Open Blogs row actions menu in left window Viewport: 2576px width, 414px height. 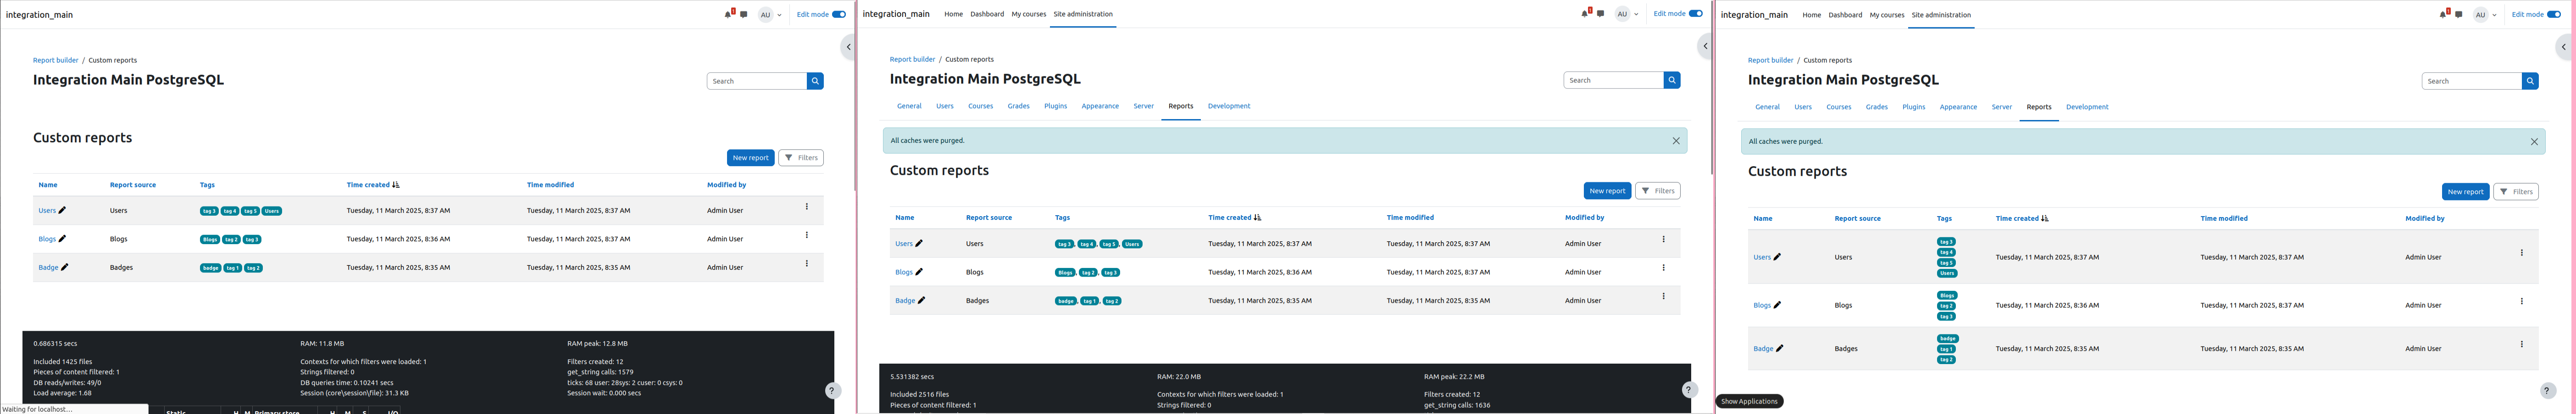coord(806,235)
